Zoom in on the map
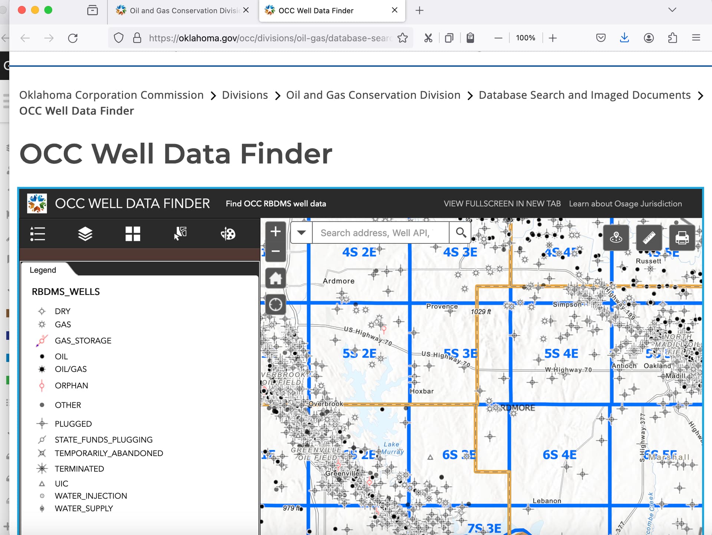This screenshot has height=535, width=712. [275, 232]
